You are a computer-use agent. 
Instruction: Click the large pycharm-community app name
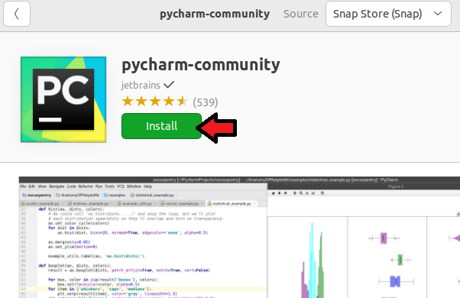pyautogui.click(x=201, y=65)
